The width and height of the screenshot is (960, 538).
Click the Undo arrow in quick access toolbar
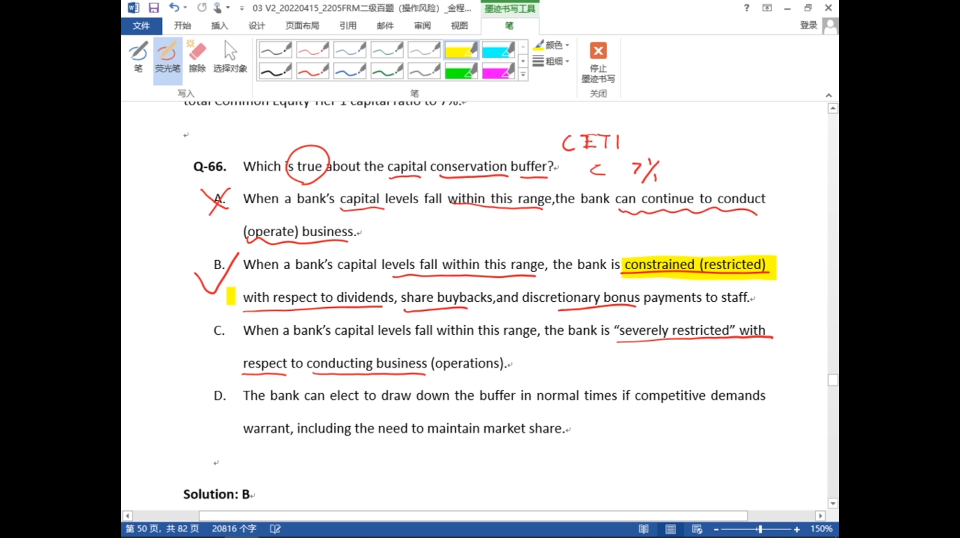173,8
